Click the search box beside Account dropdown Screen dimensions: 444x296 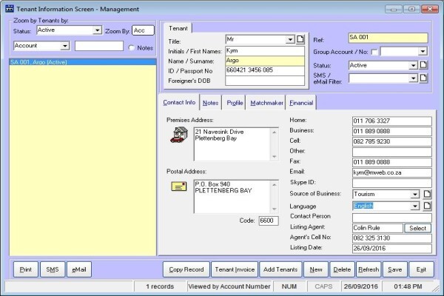pyautogui.click(x=99, y=46)
